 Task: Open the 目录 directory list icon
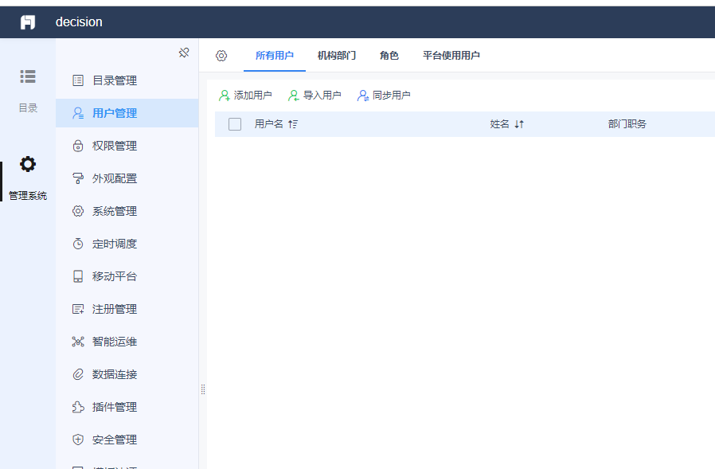pos(27,76)
